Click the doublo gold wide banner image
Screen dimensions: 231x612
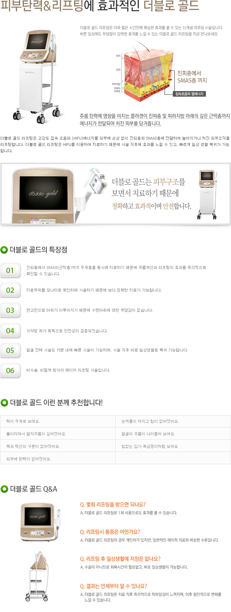point(115,194)
